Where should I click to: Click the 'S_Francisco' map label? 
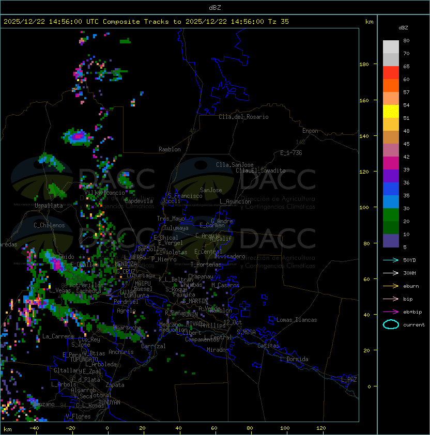point(185,196)
